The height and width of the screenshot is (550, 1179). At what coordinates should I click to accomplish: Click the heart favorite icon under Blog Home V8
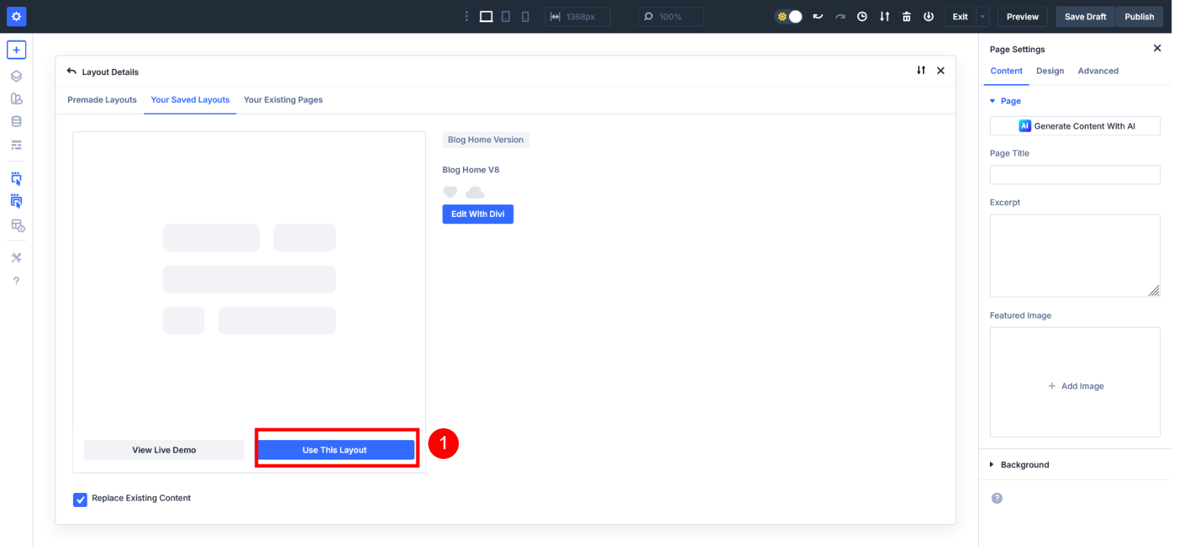pyautogui.click(x=450, y=193)
